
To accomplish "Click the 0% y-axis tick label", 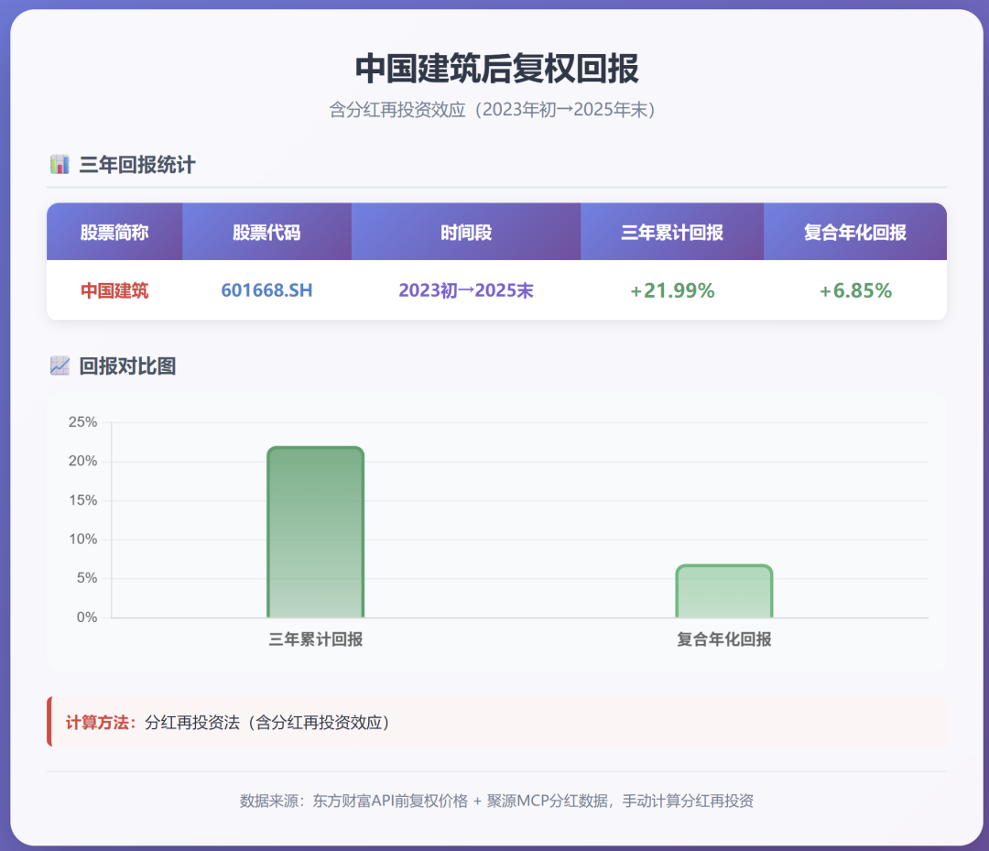I will pyautogui.click(x=86, y=617).
